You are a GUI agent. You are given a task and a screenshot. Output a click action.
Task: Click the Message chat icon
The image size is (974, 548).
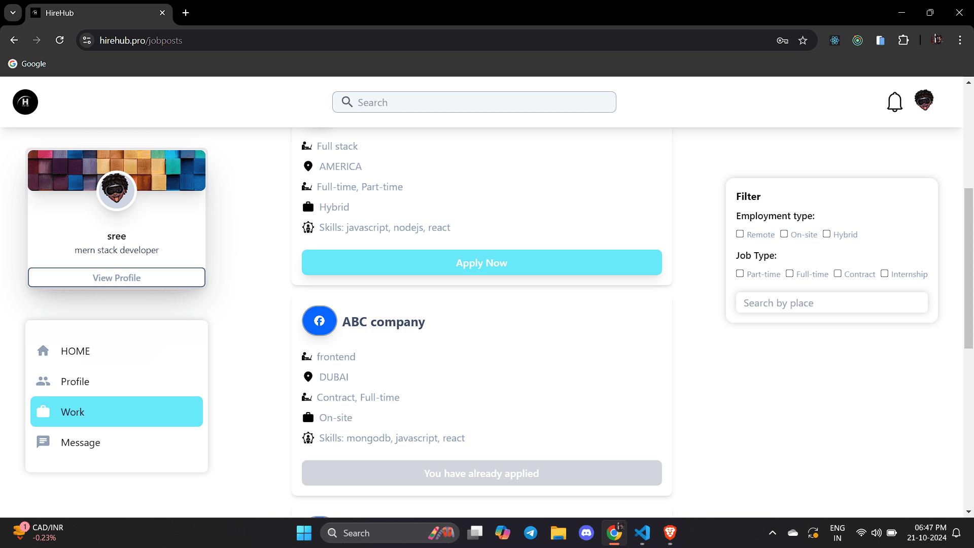(43, 442)
